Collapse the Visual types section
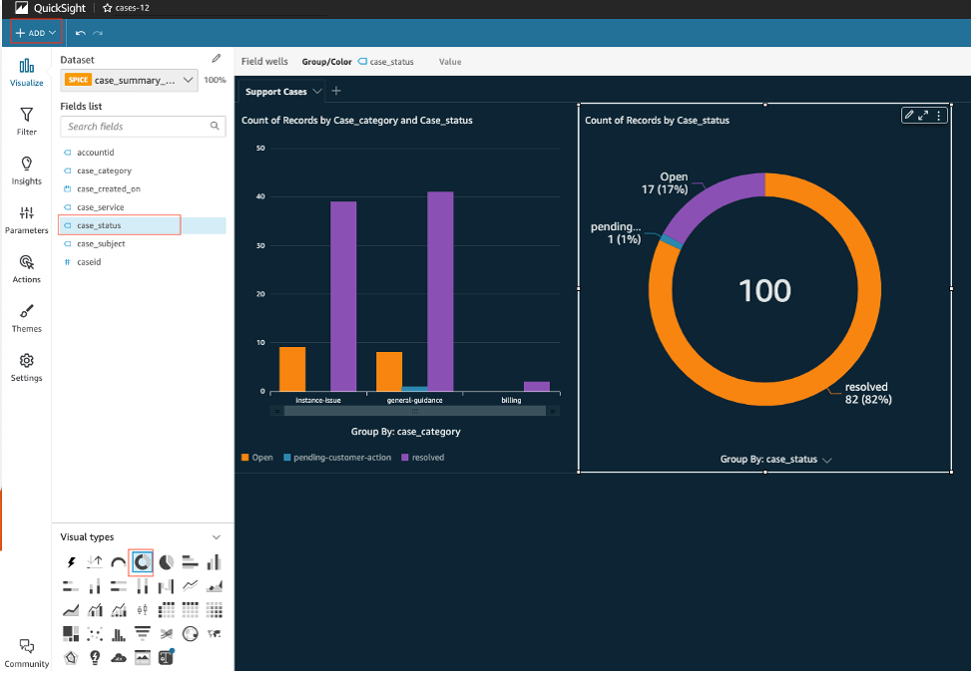The width and height of the screenshot is (975, 673). click(217, 537)
